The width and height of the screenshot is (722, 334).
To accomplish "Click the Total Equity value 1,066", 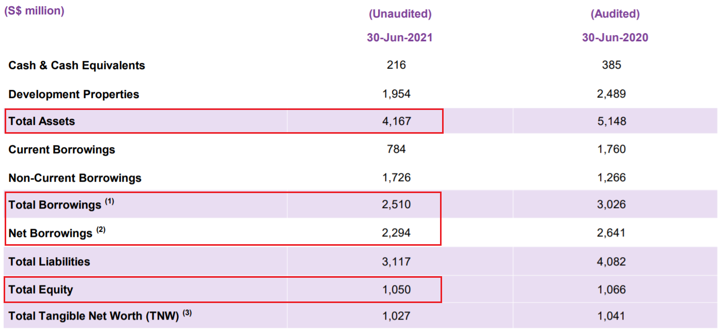I will pos(611,290).
